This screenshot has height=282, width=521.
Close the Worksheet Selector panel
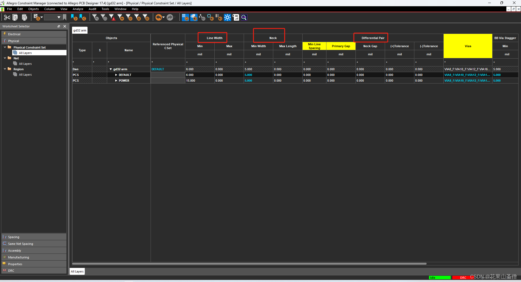(x=65, y=26)
